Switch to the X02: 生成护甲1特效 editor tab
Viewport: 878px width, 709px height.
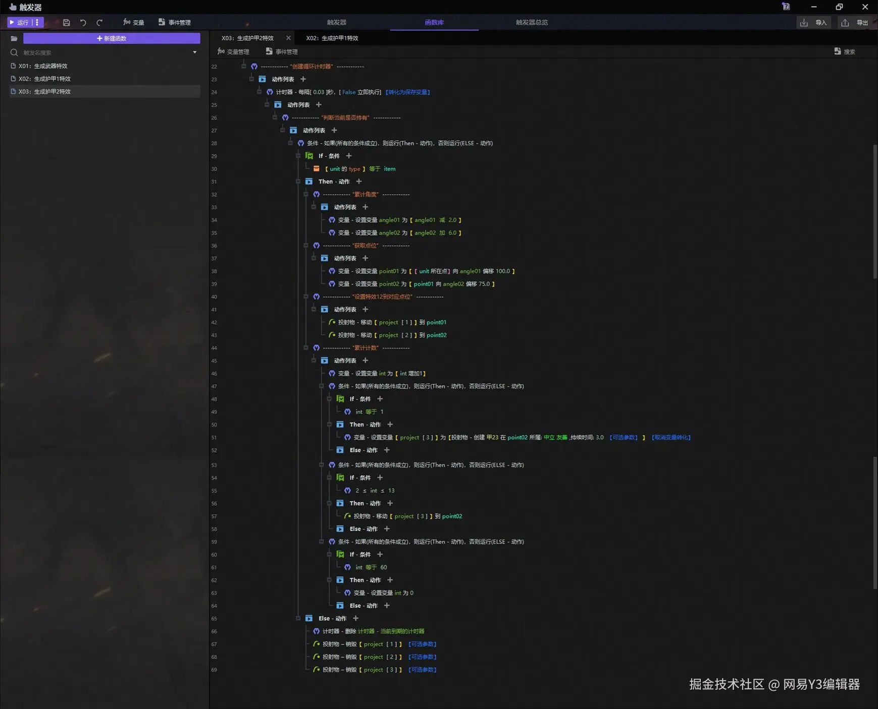[x=332, y=38]
